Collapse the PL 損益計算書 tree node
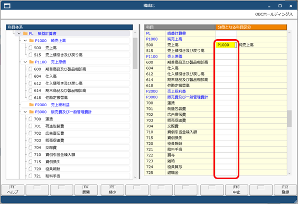The image size is (298, 204). tap(19, 33)
